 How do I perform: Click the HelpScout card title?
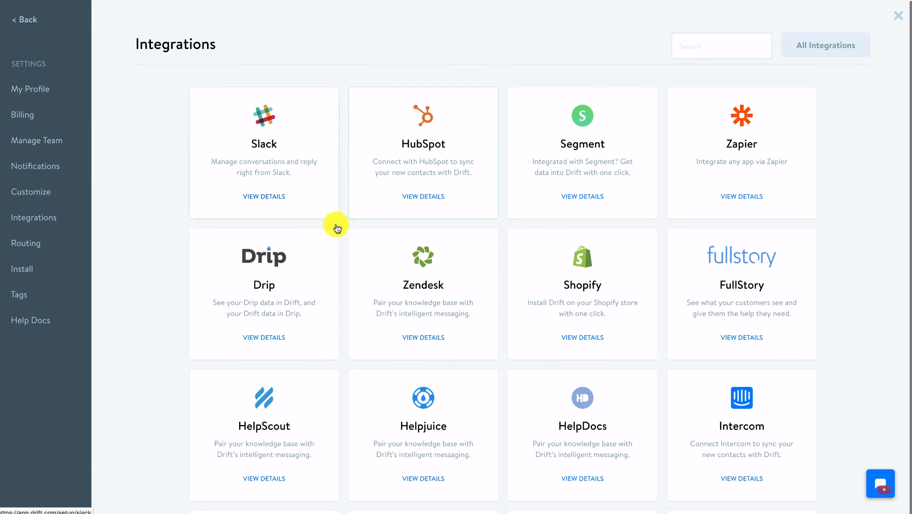(264, 426)
